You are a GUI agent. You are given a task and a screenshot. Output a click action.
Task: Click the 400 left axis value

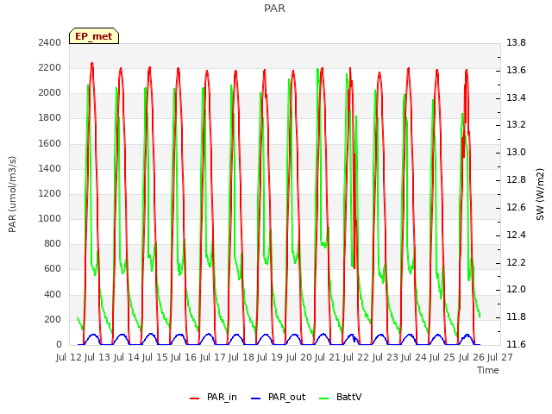coord(53,294)
